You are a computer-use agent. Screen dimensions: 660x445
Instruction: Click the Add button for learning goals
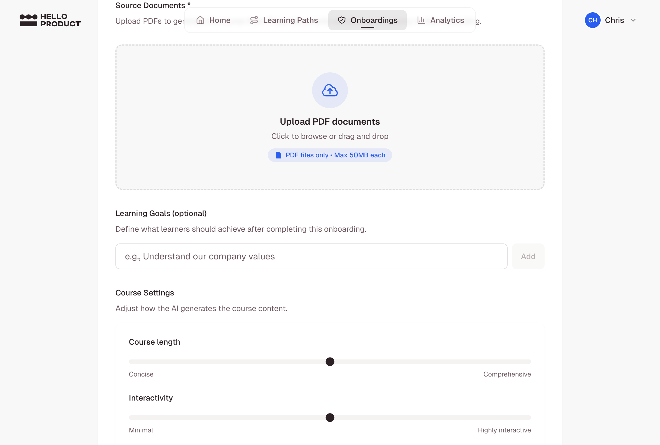(x=528, y=256)
